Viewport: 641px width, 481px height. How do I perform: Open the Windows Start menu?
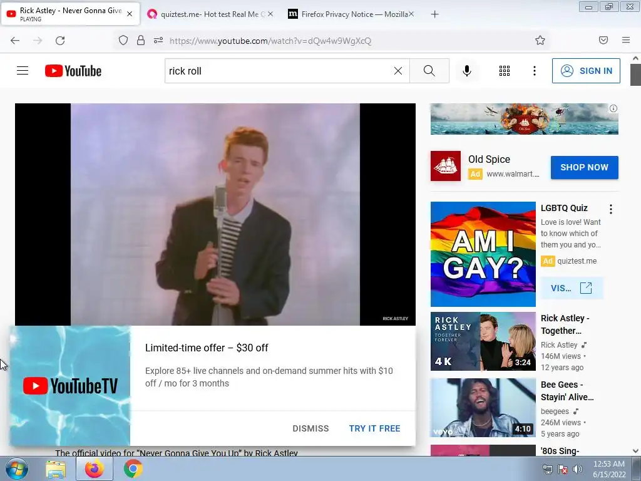[16, 468]
